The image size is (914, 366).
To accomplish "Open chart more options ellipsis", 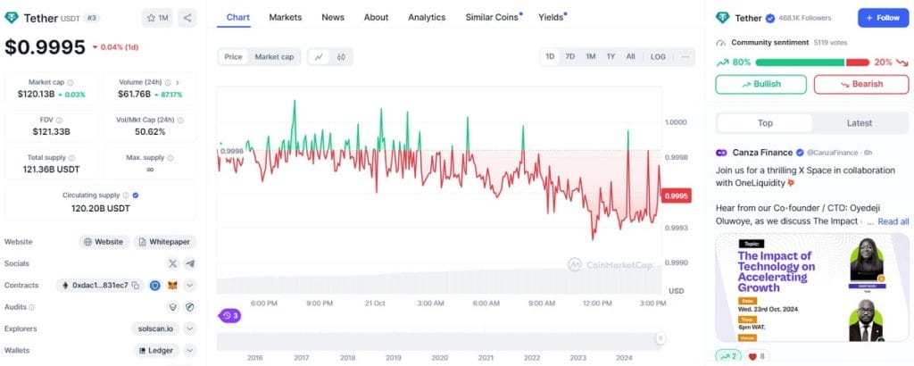I will coord(685,56).
